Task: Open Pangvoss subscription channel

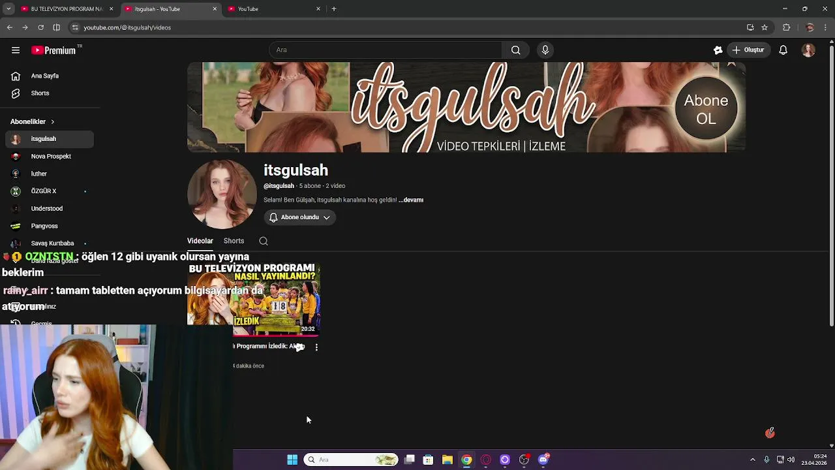Action: click(50, 226)
